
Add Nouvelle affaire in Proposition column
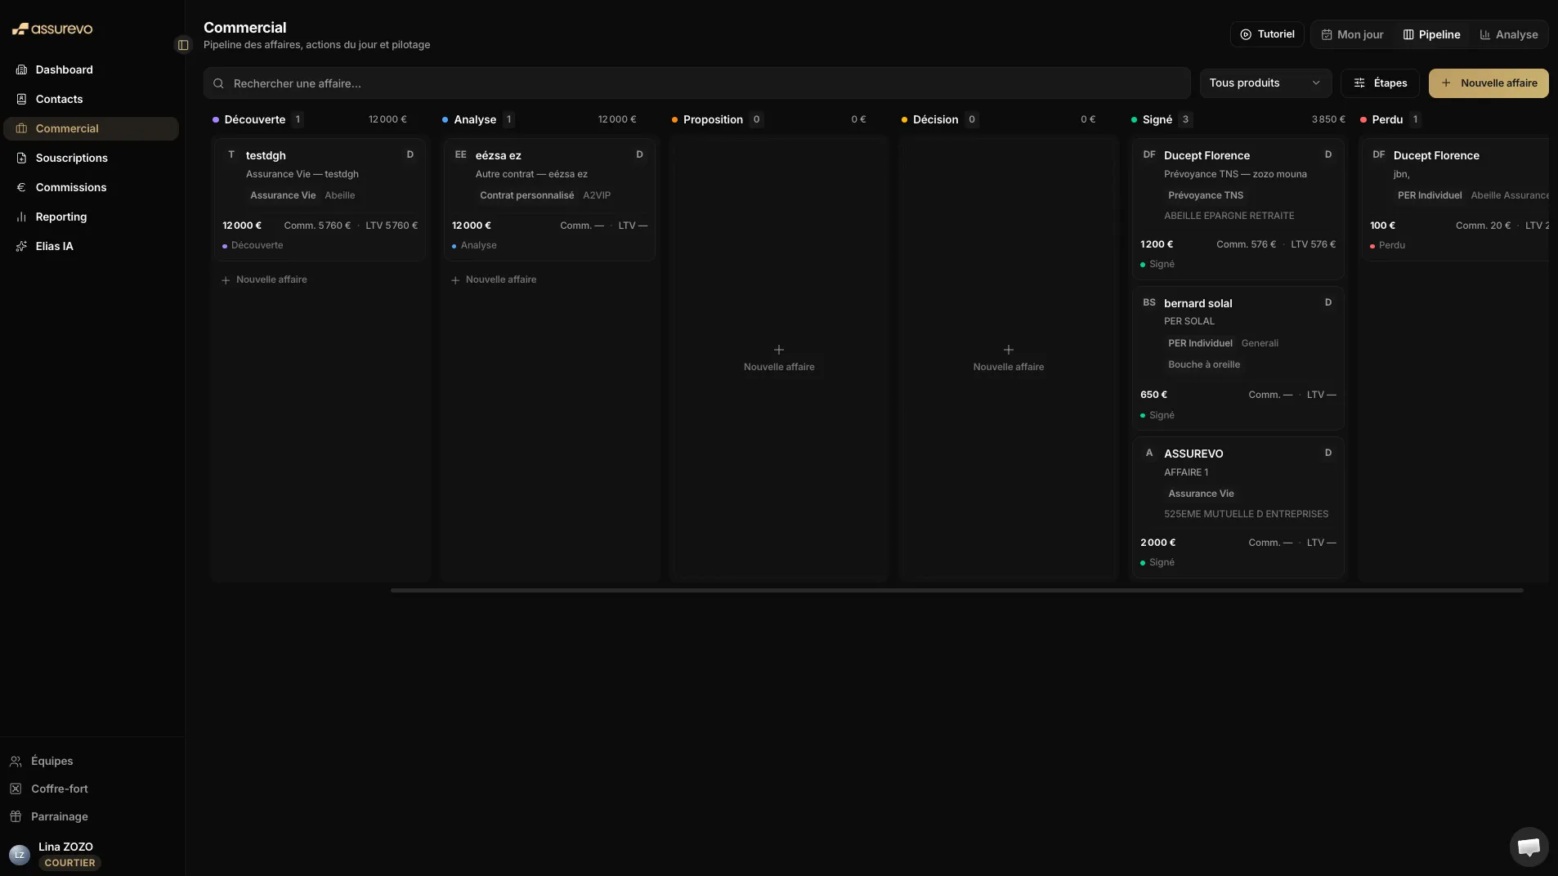pos(779,358)
